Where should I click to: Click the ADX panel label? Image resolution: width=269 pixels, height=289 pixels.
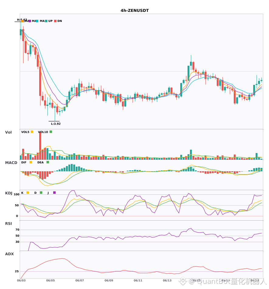tap(9, 254)
